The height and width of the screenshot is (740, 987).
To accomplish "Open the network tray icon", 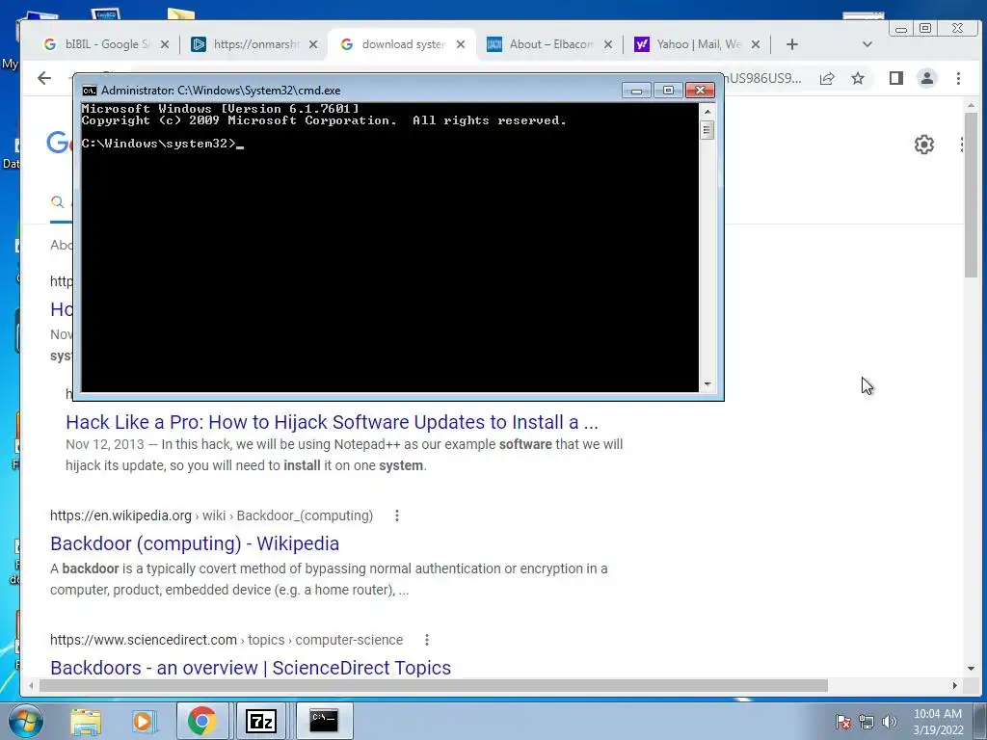I will (867, 722).
